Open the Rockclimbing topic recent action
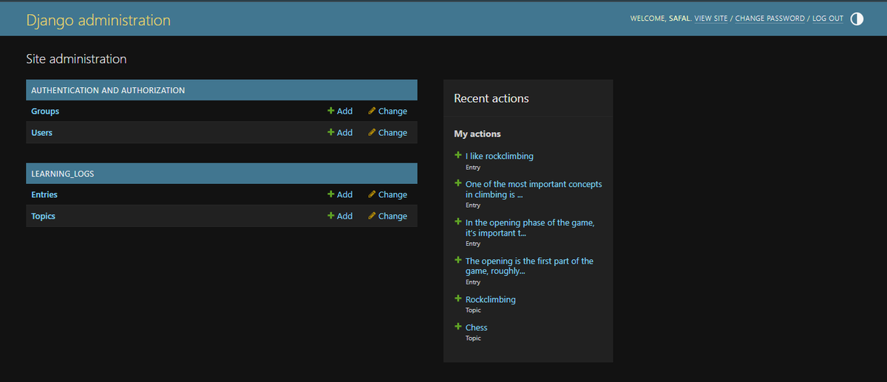The image size is (887, 382). [x=490, y=299]
